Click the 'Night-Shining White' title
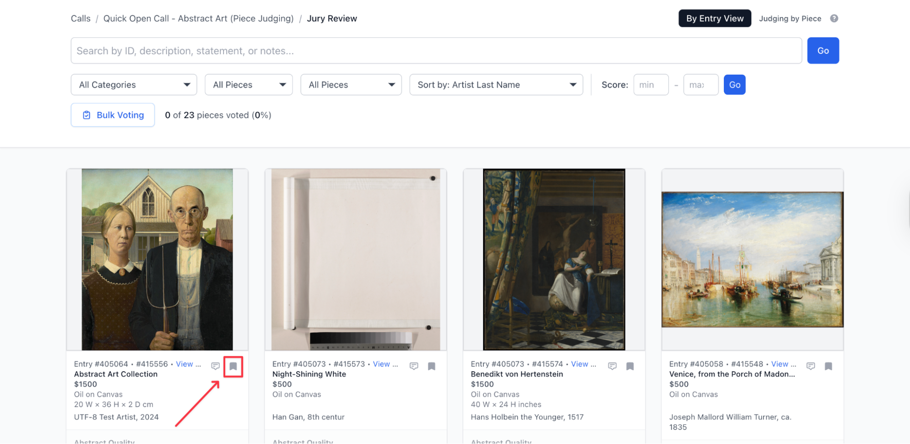910x444 pixels. coord(309,374)
